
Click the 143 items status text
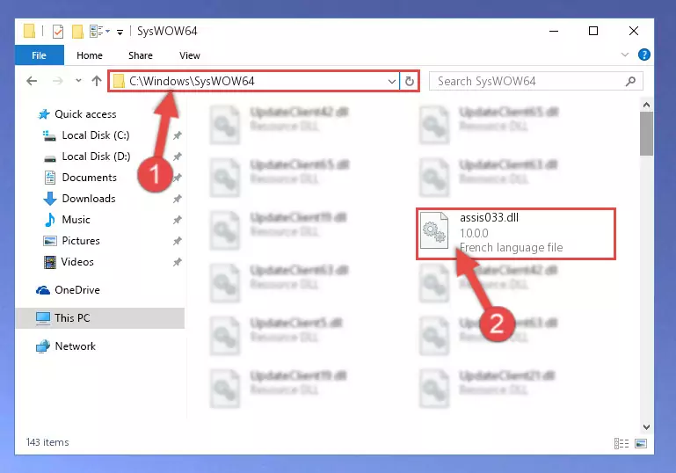click(x=47, y=442)
